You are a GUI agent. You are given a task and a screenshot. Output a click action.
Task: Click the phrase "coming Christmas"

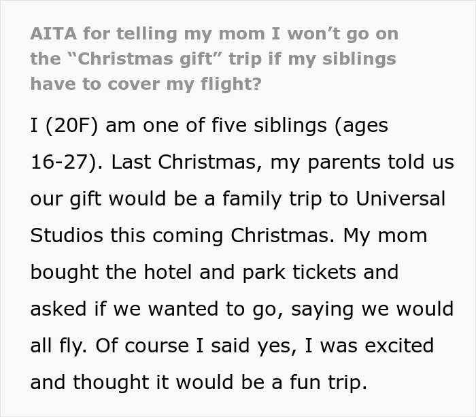click(x=256, y=236)
